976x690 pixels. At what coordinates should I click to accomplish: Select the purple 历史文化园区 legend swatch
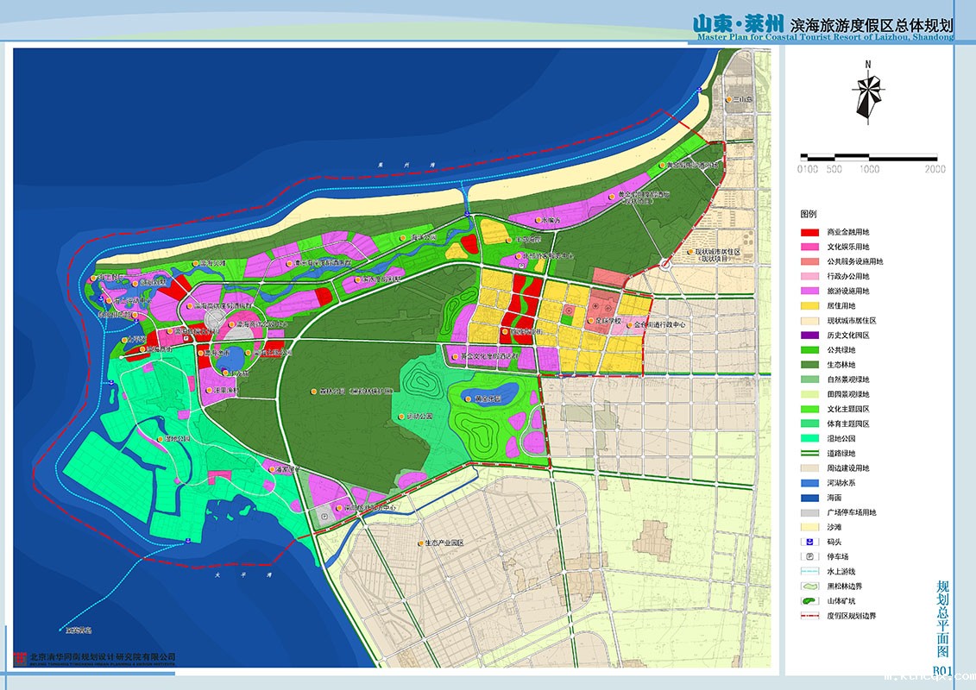[809, 336]
